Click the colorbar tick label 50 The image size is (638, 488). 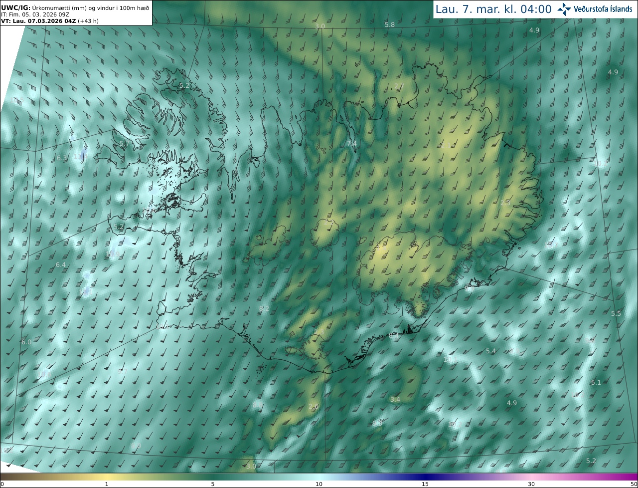point(634,484)
